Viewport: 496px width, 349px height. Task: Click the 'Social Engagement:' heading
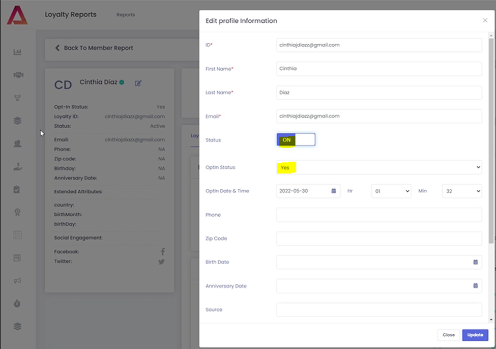tap(78, 238)
